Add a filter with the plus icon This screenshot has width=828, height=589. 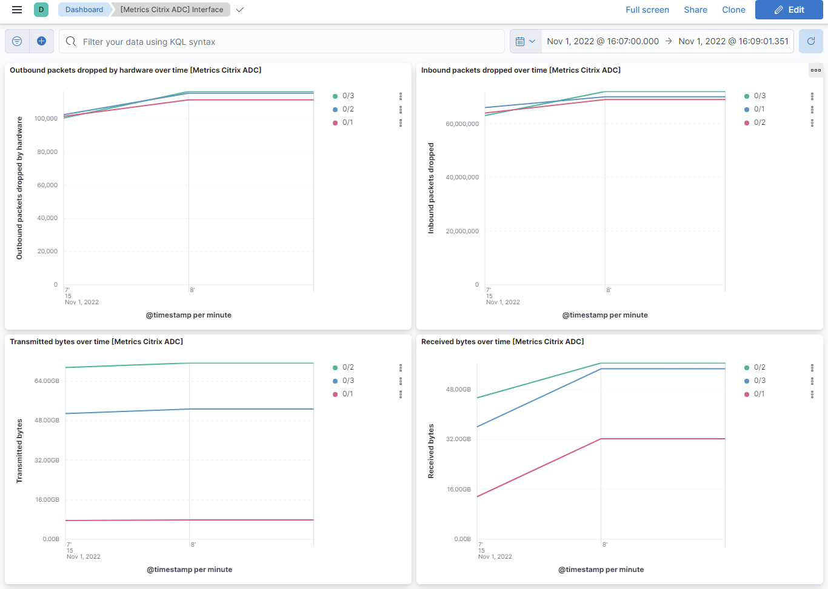coord(41,41)
